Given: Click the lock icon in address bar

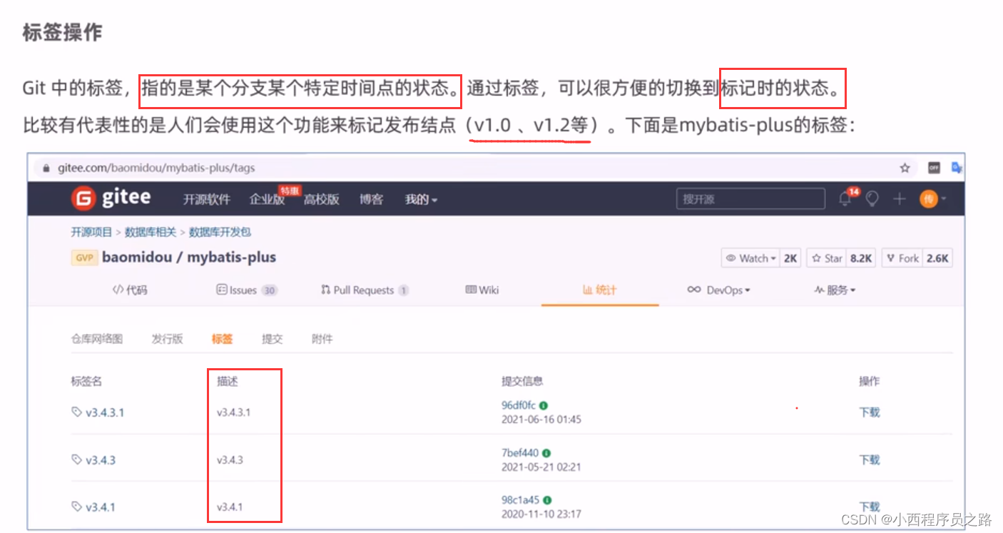Looking at the screenshot, I should point(46,168).
